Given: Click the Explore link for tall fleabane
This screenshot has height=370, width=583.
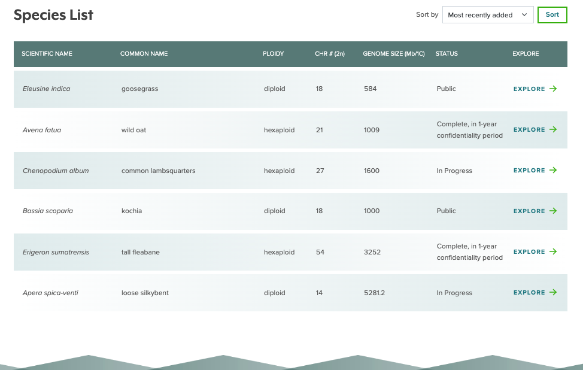Looking at the screenshot, I should click(529, 251).
